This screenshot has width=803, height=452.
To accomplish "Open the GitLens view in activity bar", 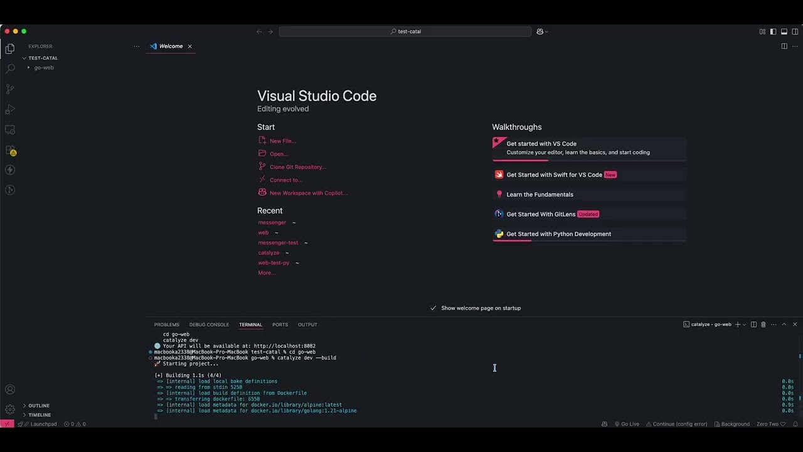I will click(10, 190).
